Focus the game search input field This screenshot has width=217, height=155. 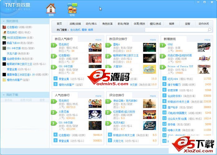(x=176, y=30)
